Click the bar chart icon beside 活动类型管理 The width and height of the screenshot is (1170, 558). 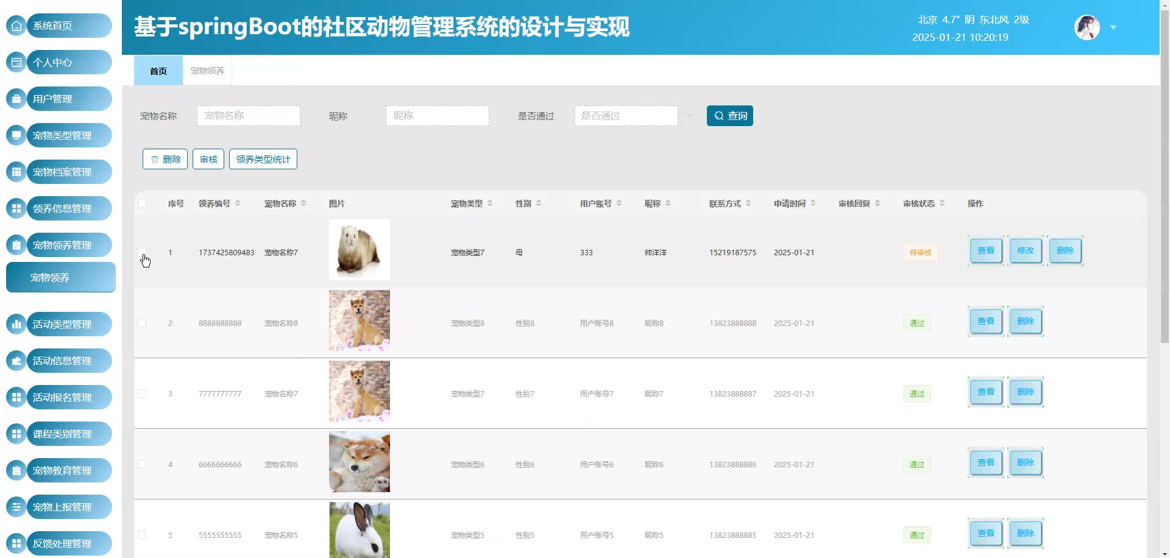point(16,324)
